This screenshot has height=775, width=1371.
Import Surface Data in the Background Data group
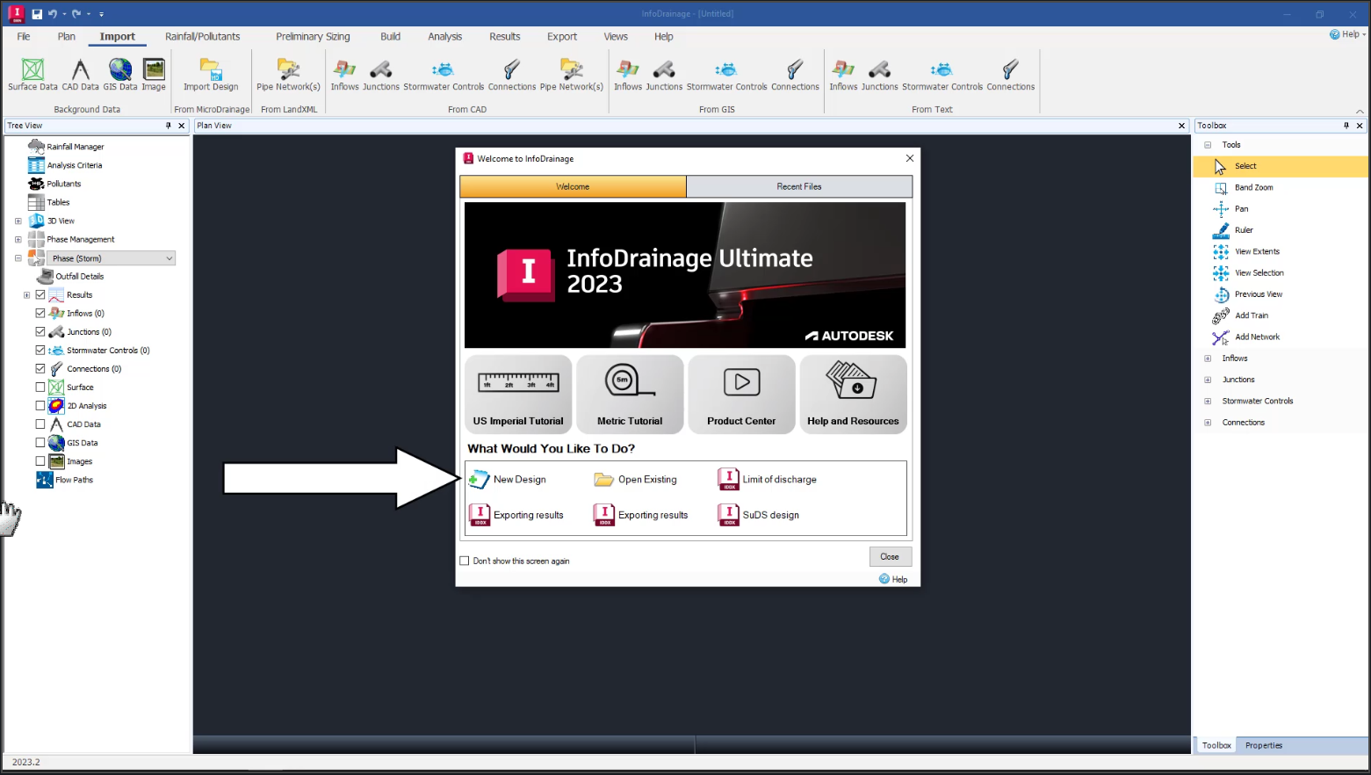point(32,75)
